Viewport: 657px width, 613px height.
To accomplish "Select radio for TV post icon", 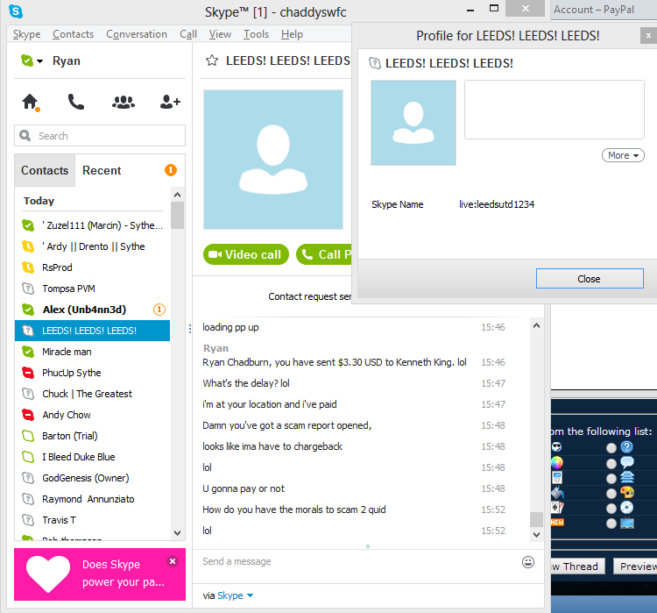I will (611, 524).
